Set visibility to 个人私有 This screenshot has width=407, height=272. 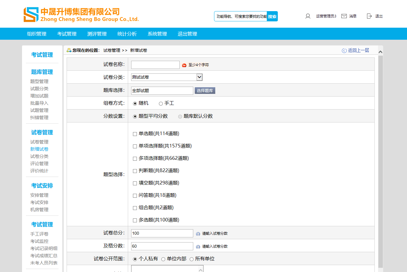(x=135, y=259)
